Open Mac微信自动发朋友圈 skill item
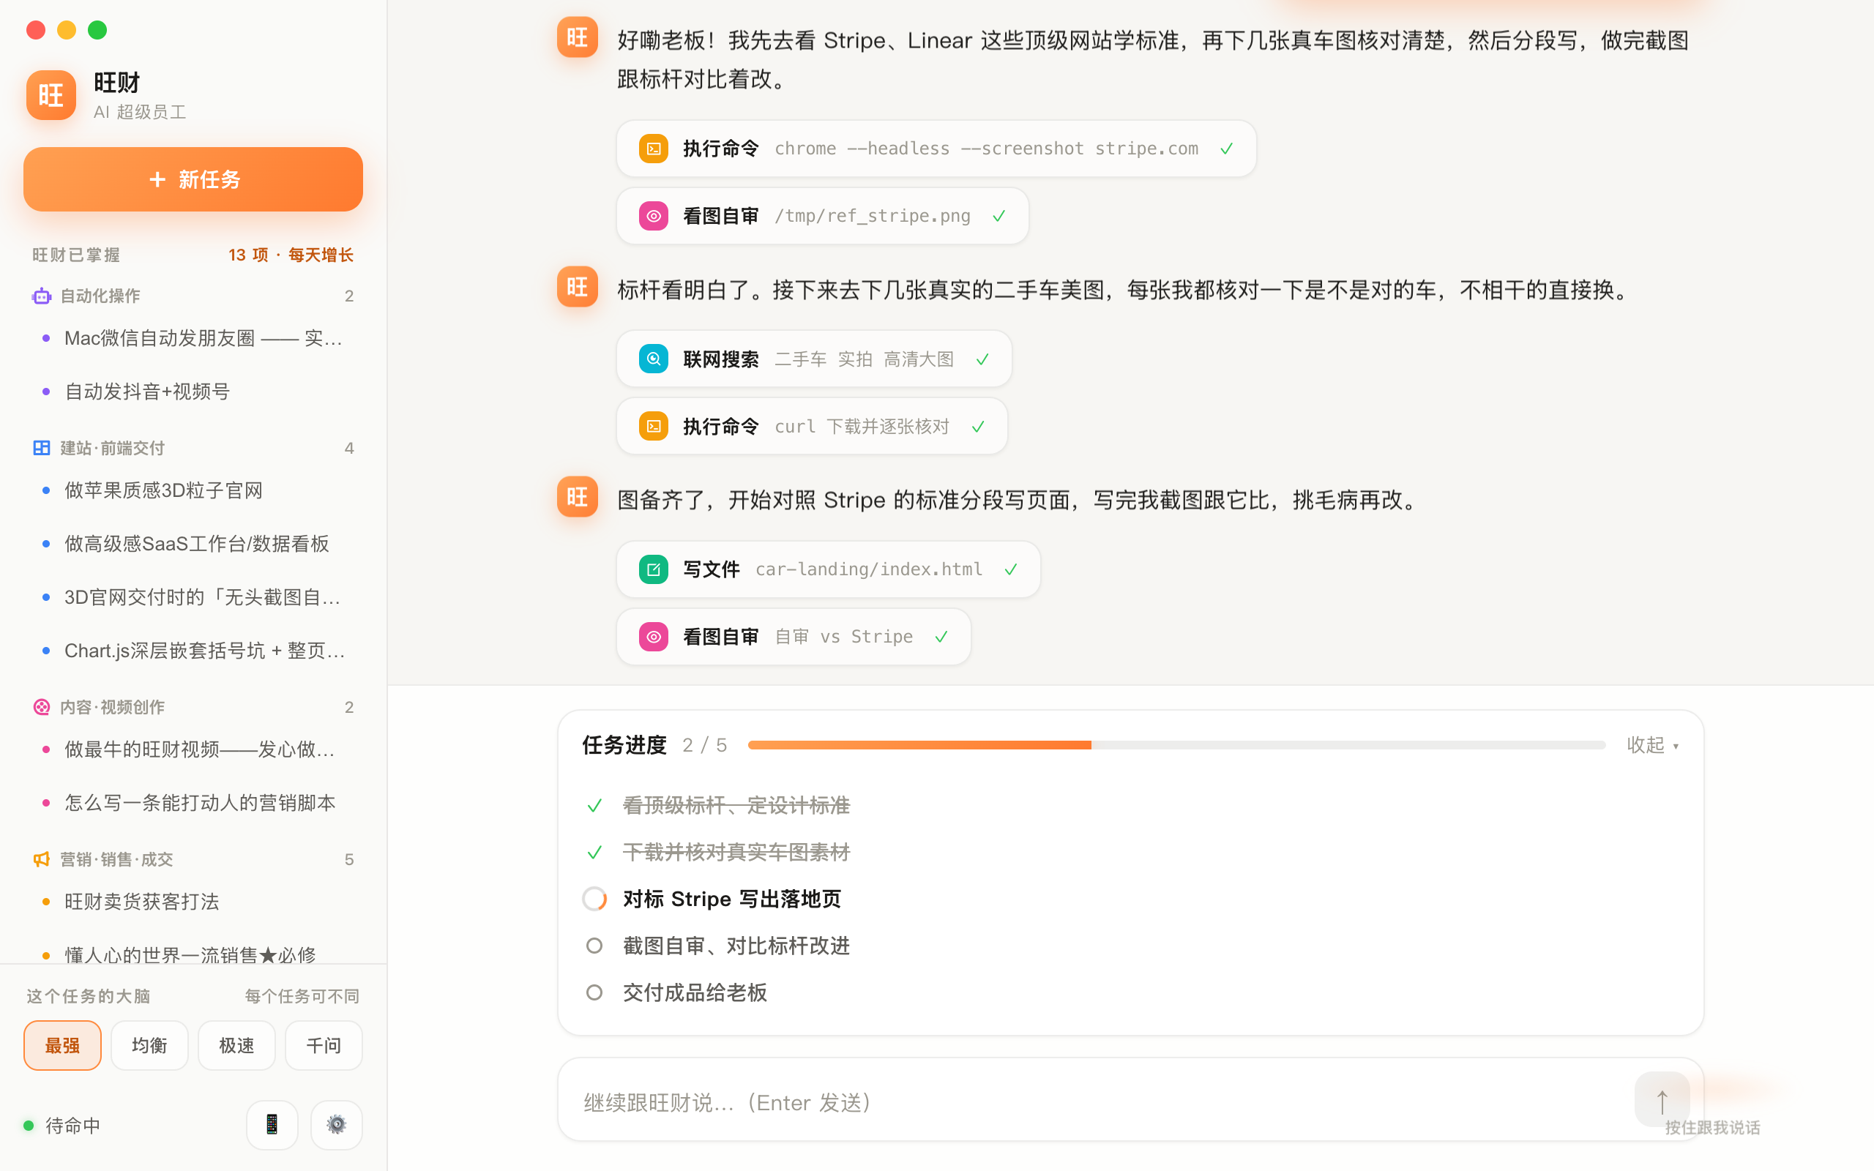The width and height of the screenshot is (1874, 1171). (x=193, y=337)
